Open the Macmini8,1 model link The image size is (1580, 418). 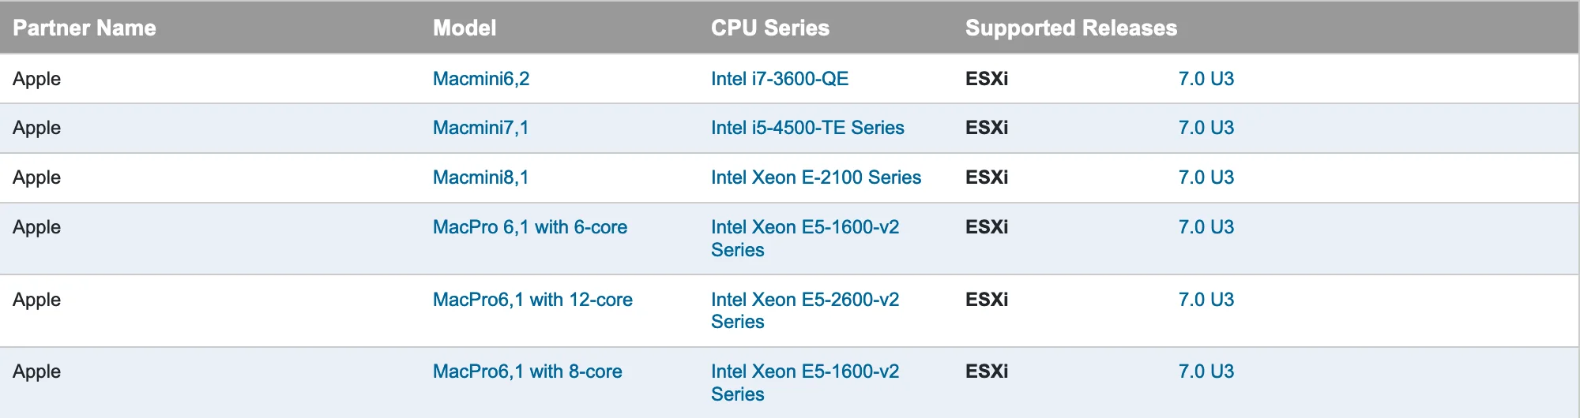tap(480, 177)
